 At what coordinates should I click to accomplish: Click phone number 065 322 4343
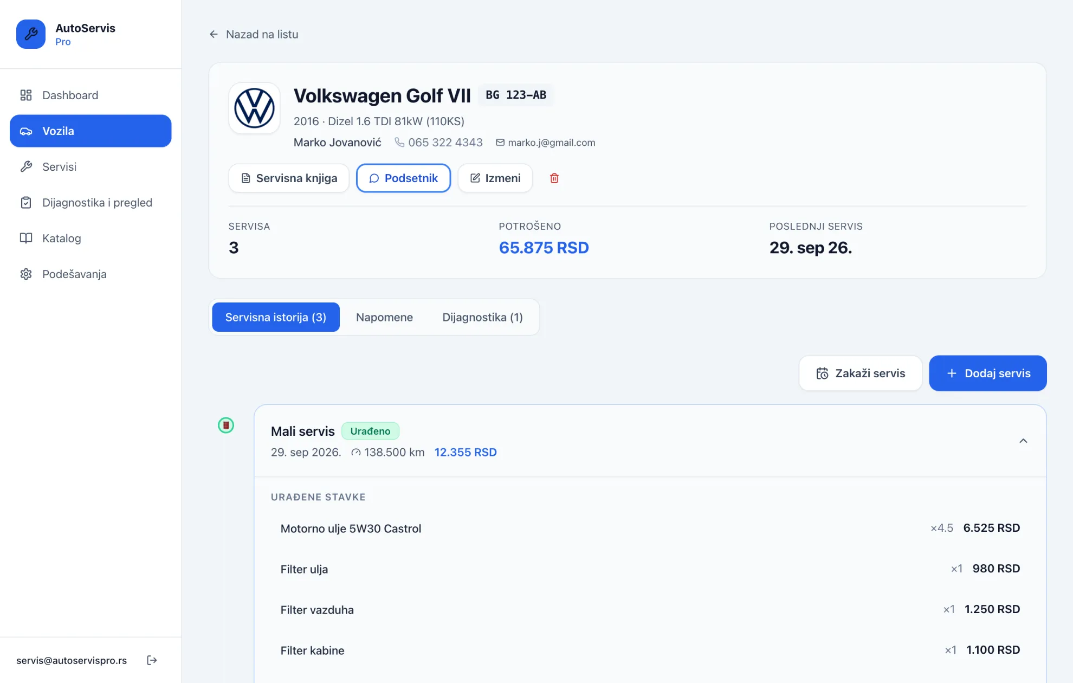pos(445,142)
